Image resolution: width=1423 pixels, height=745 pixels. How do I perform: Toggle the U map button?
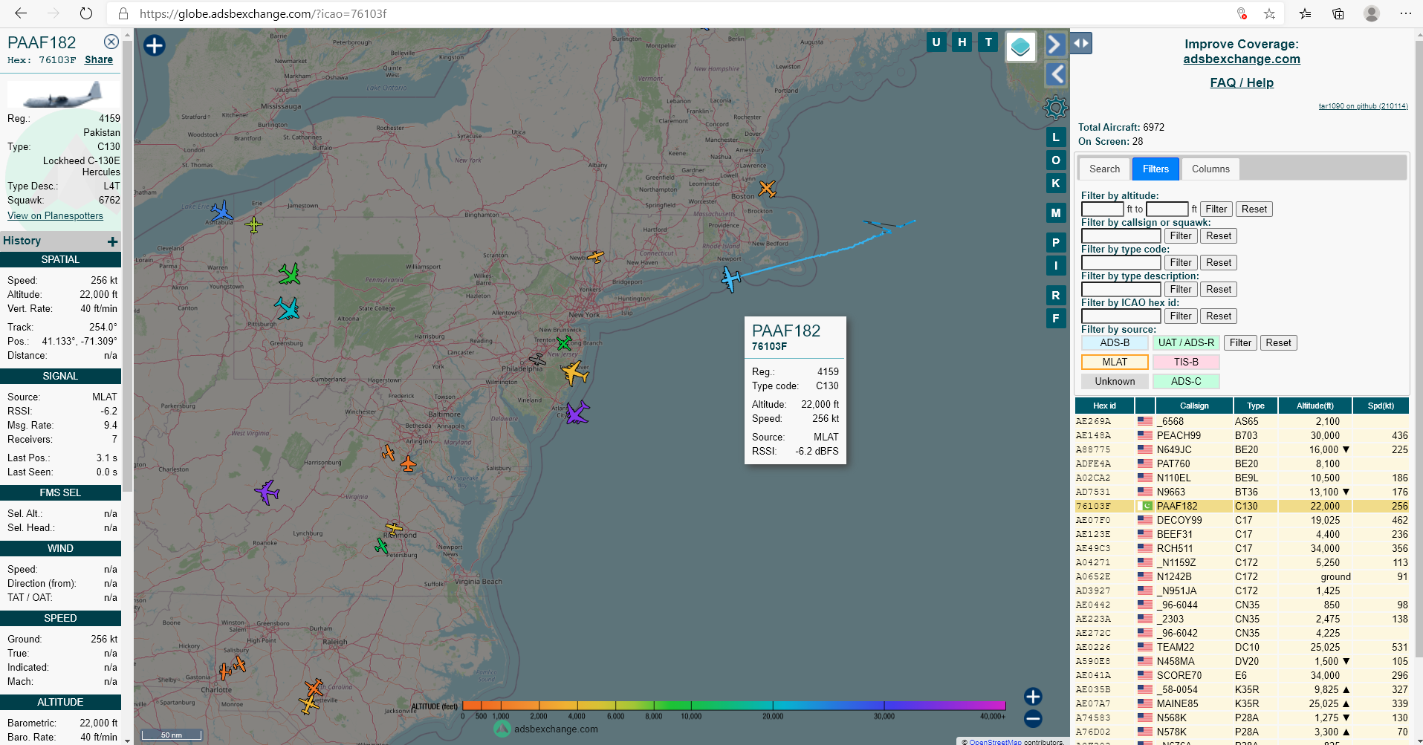[936, 42]
